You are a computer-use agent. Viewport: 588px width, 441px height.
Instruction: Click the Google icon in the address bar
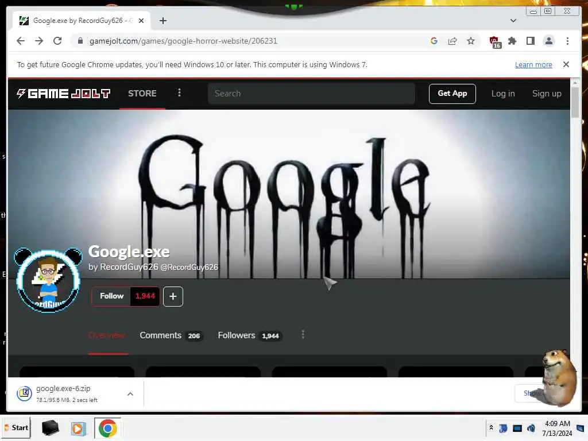point(434,41)
